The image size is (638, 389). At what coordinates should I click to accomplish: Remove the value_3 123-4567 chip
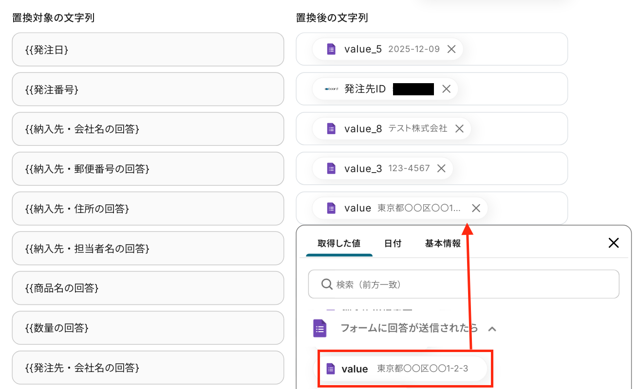coord(441,169)
